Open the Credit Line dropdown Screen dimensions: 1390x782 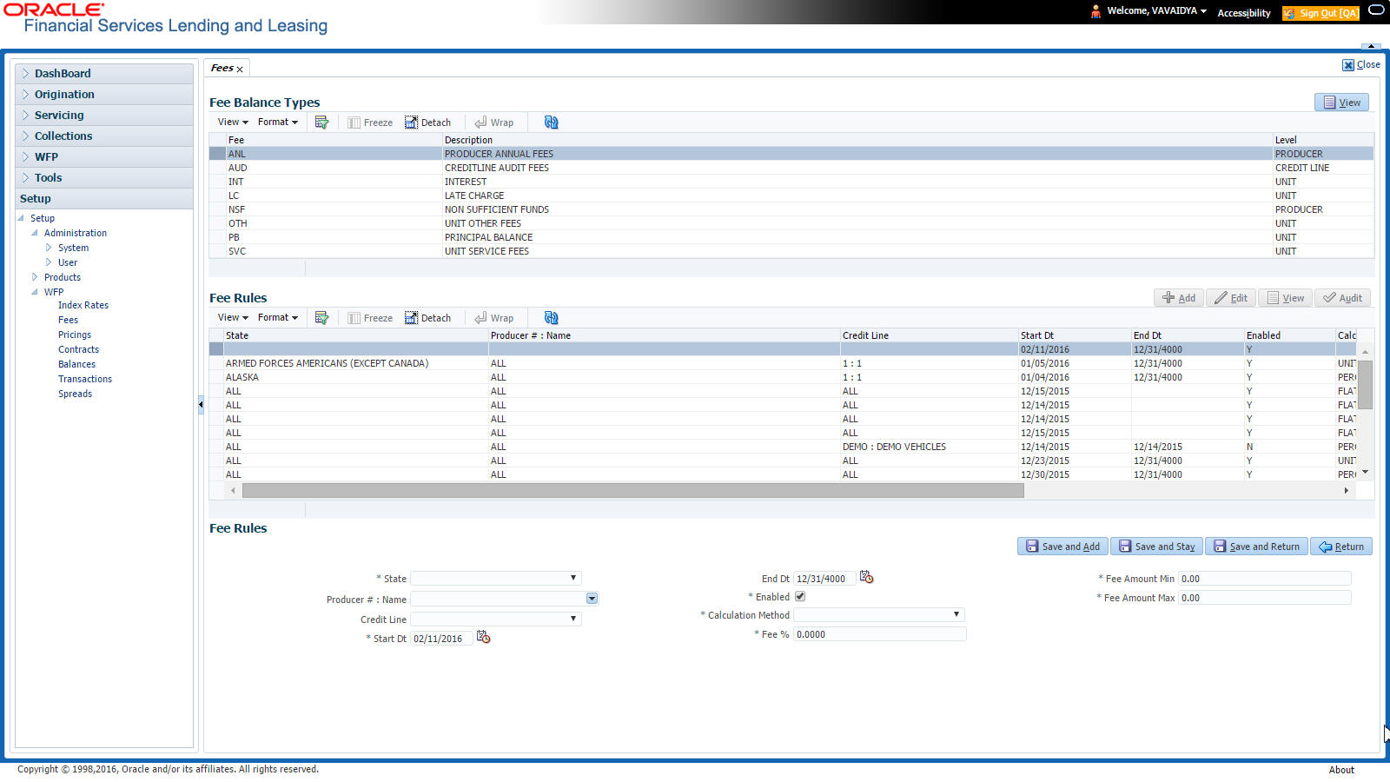[x=496, y=620]
